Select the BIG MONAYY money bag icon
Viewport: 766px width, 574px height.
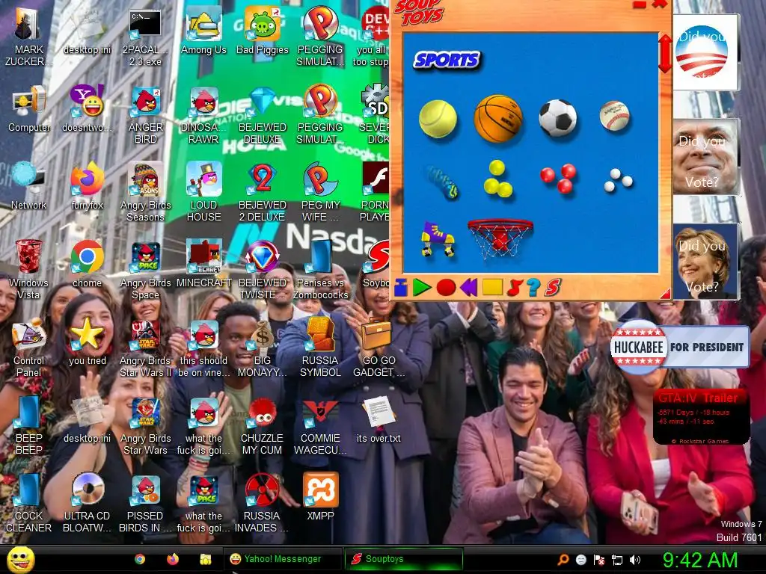tap(263, 348)
